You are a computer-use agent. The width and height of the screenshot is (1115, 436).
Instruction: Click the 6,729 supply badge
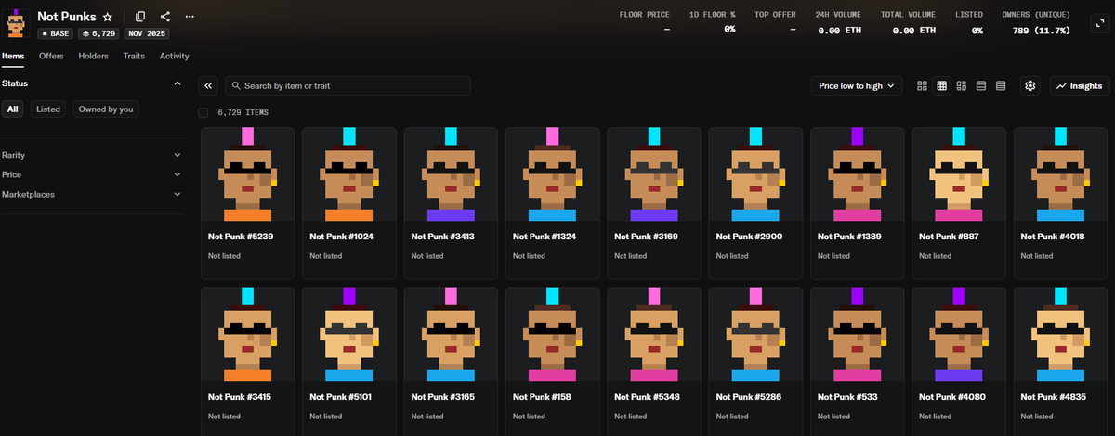98,33
